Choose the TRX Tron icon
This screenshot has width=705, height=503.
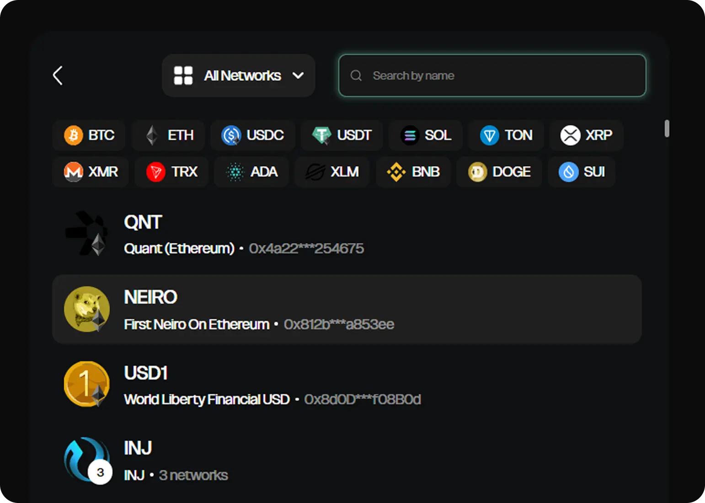[155, 172]
